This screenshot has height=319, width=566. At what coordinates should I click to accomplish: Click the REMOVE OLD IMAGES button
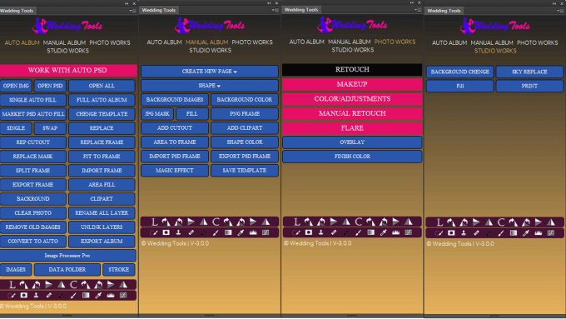(32, 227)
